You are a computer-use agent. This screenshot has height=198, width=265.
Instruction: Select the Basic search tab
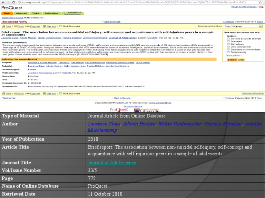[x=7, y=13]
